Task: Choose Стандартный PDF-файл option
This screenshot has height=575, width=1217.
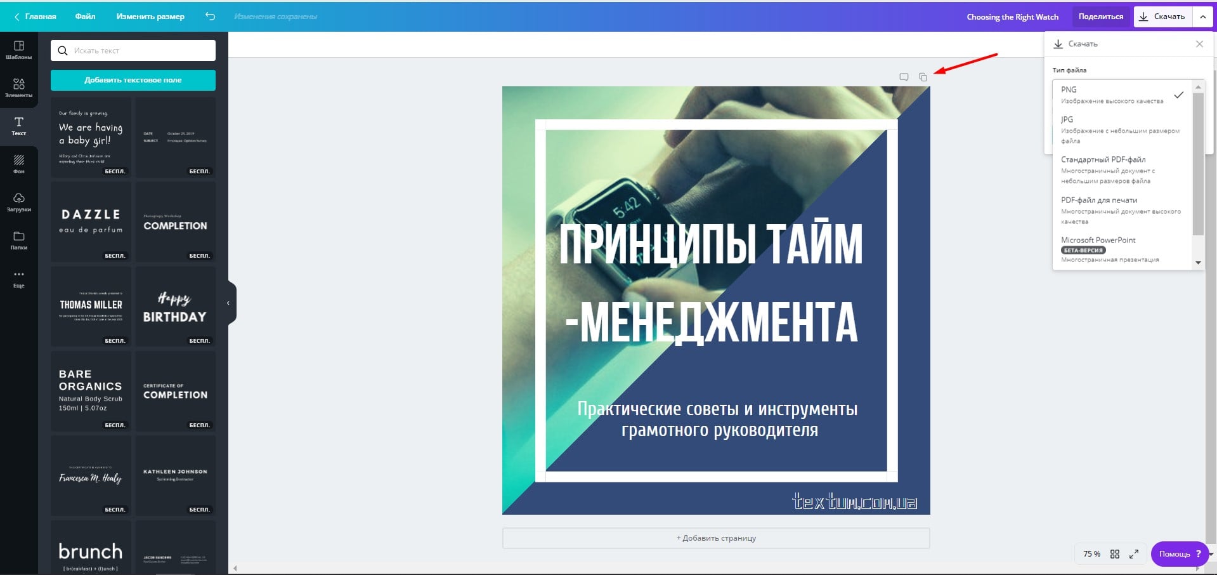Action: (1121, 169)
